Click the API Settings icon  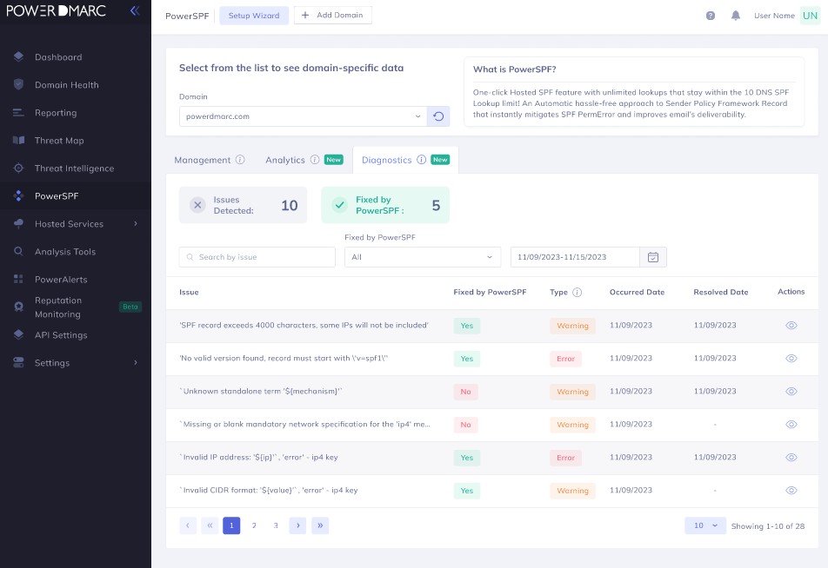[18, 334]
